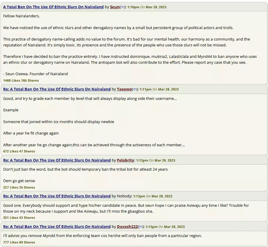Click 'This practice of derogatory name-calling' paragraph

coord(127,42)
